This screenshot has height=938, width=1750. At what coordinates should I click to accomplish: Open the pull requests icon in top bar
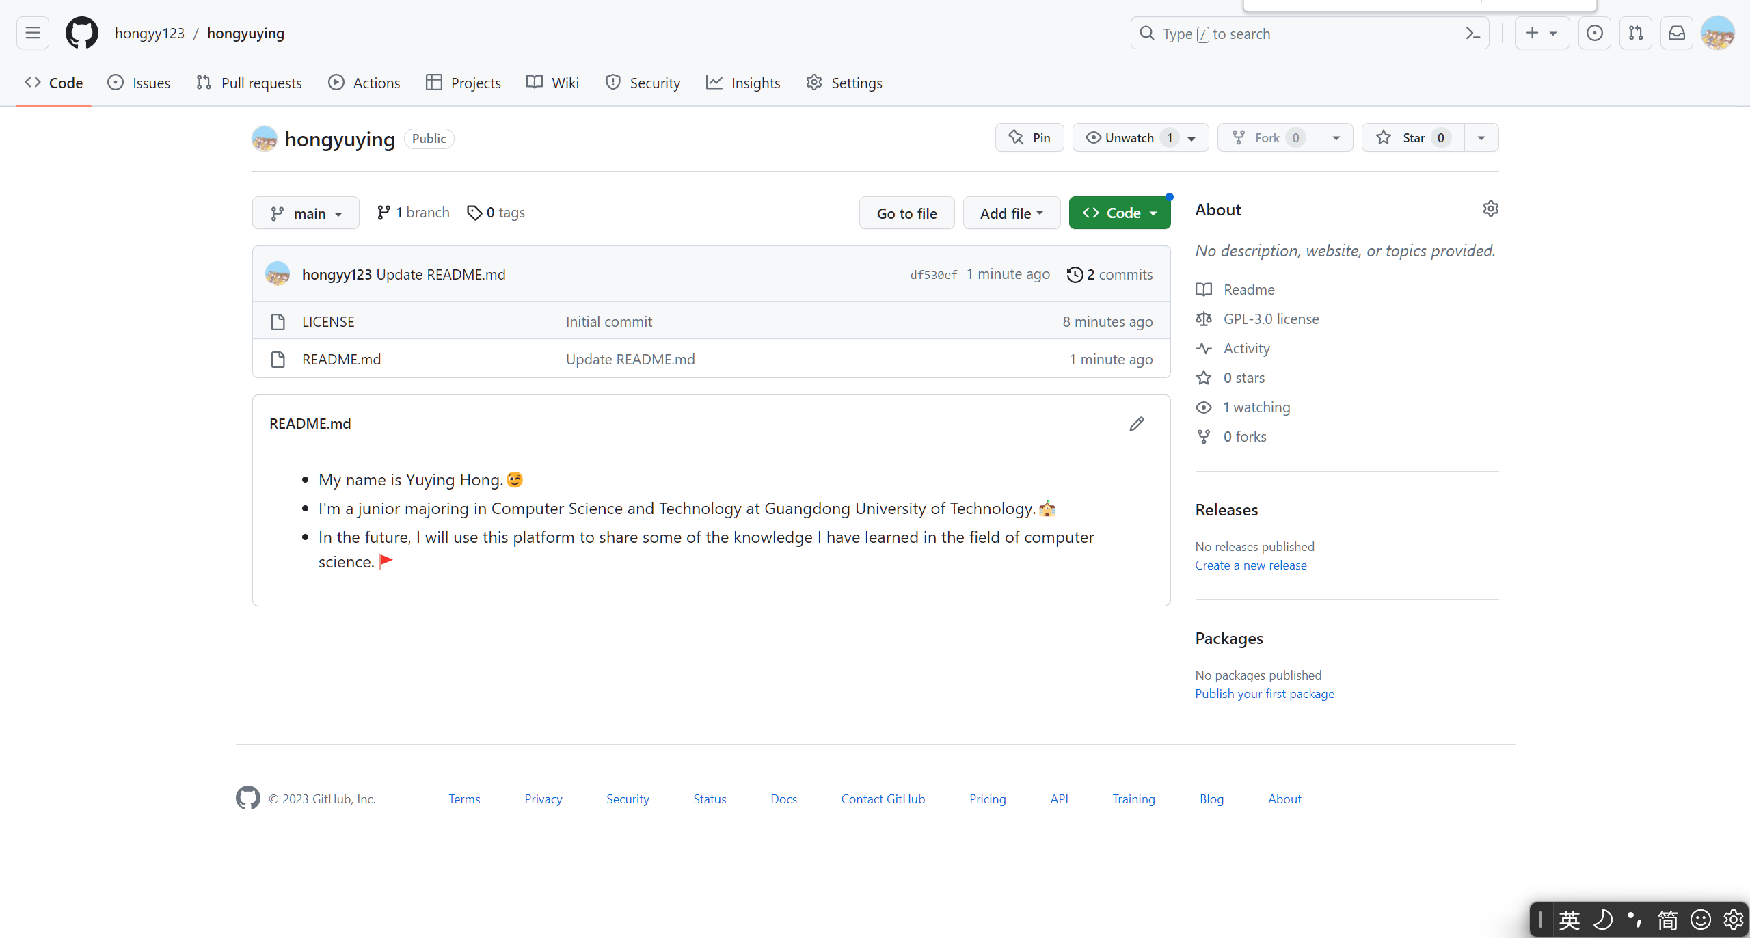tap(1635, 33)
